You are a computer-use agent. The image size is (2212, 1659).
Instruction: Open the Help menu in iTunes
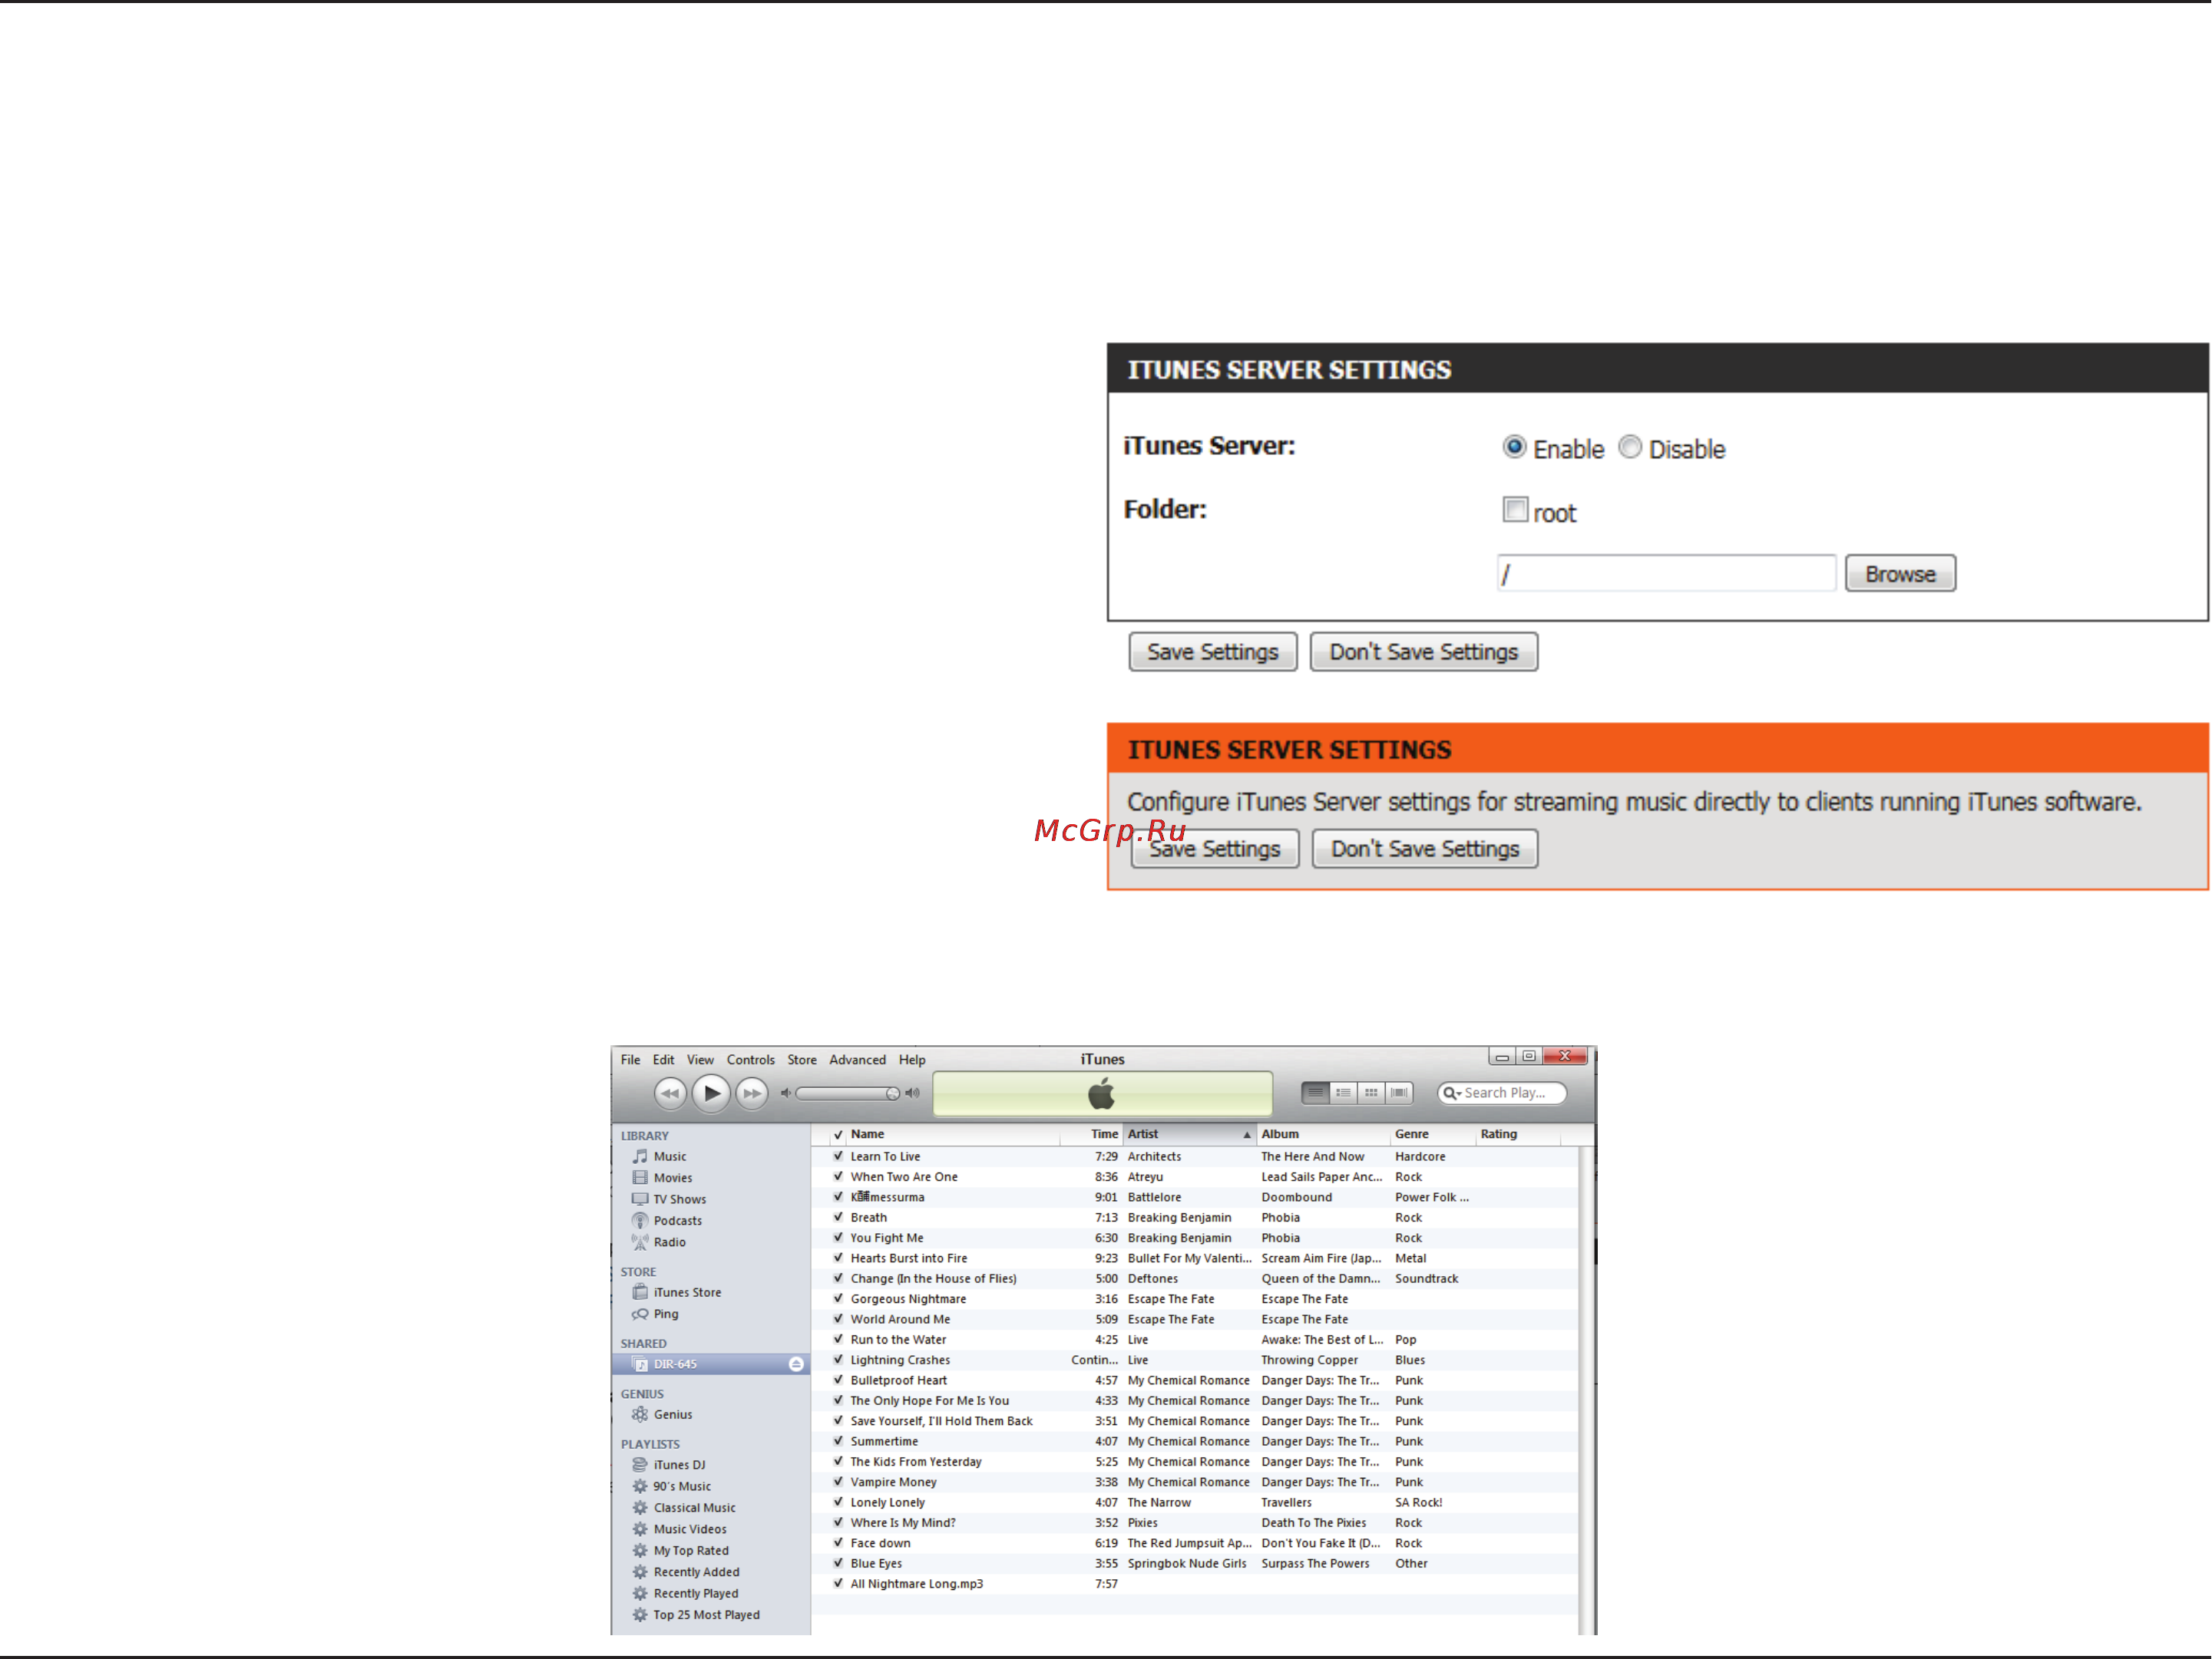pos(912,1060)
